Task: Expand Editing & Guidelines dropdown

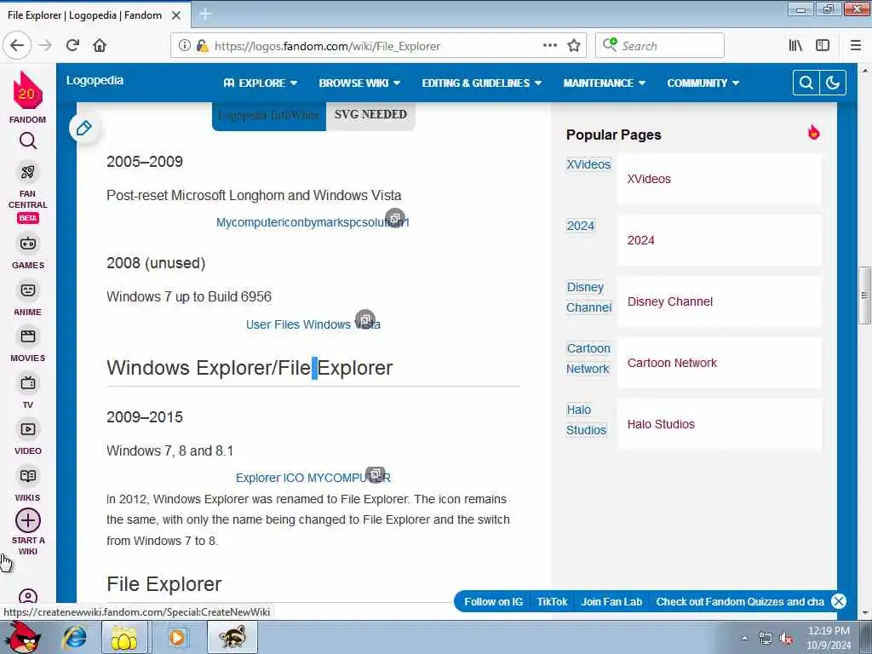Action: pos(482,83)
